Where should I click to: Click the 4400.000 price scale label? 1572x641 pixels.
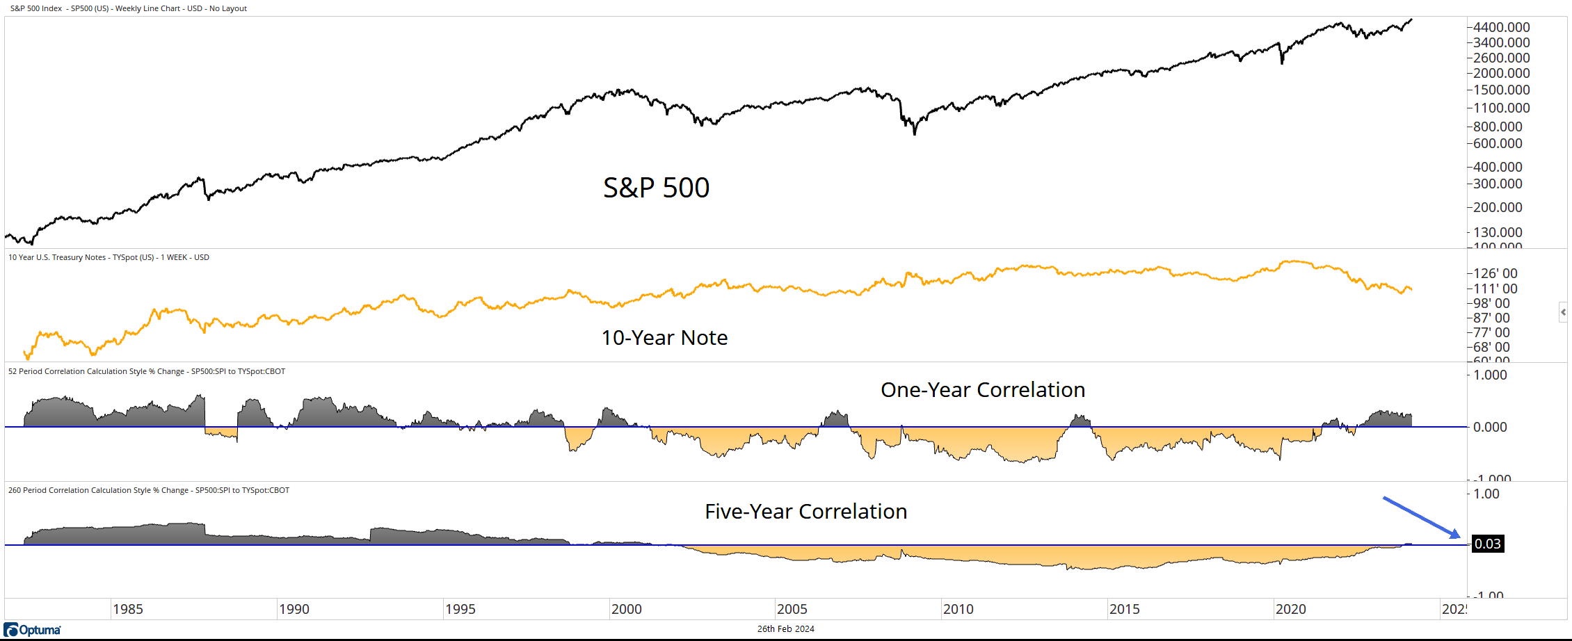click(x=1501, y=27)
